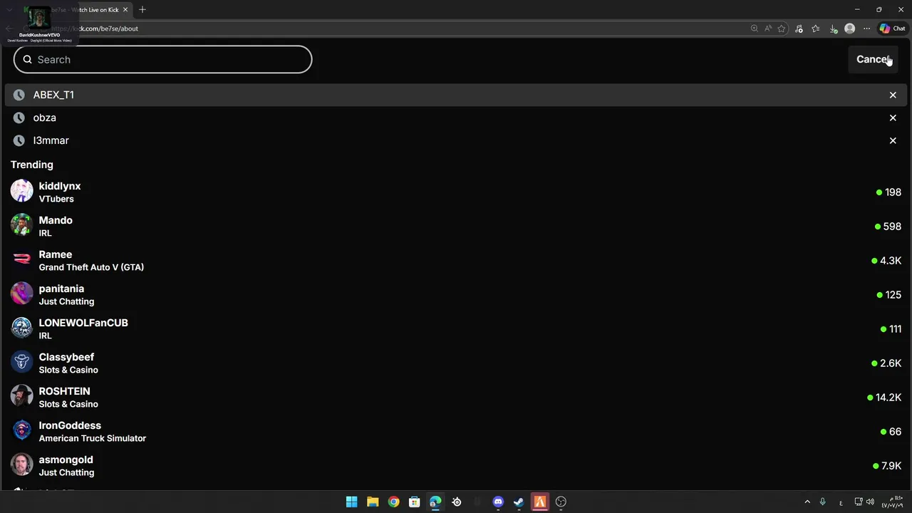Viewport: 912px width, 513px height.
Task: Open panitania channel avatar
Action: 21,294
